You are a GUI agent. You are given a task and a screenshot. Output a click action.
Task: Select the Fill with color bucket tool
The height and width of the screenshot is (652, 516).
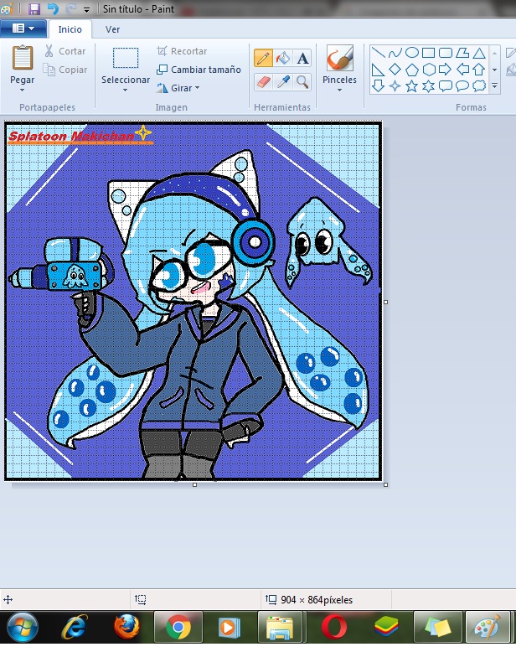pos(283,58)
